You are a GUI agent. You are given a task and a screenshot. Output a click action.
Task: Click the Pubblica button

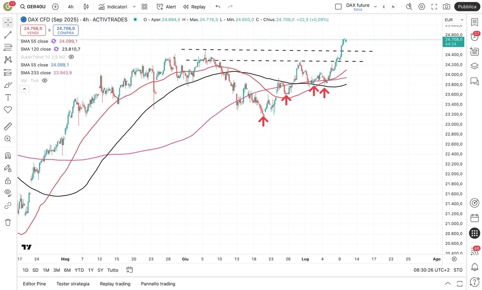pyautogui.click(x=467, y=7)
